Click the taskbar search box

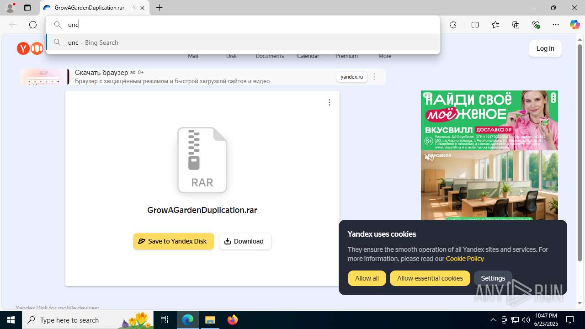point(88,320)
